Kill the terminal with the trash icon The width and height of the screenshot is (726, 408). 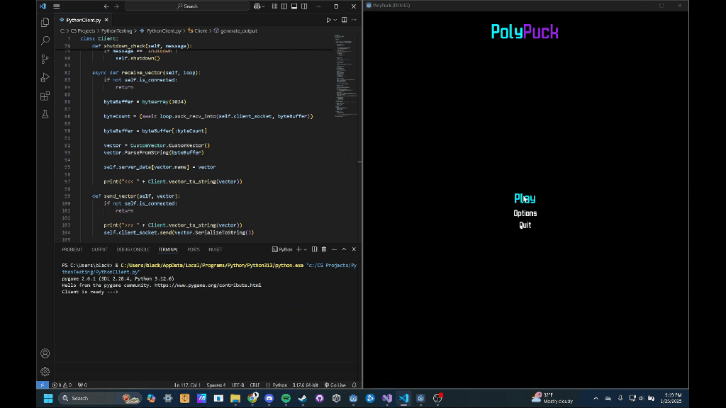click(323, 249)
